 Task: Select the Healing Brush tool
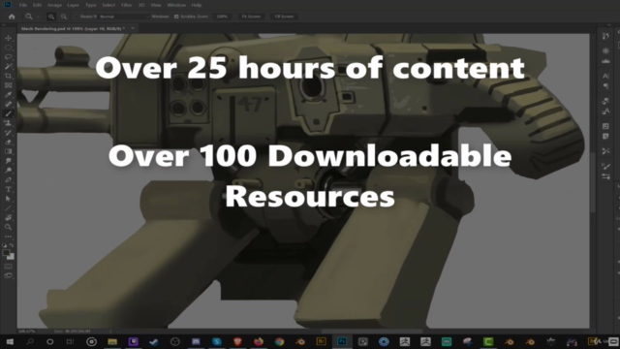coord(8,105)
